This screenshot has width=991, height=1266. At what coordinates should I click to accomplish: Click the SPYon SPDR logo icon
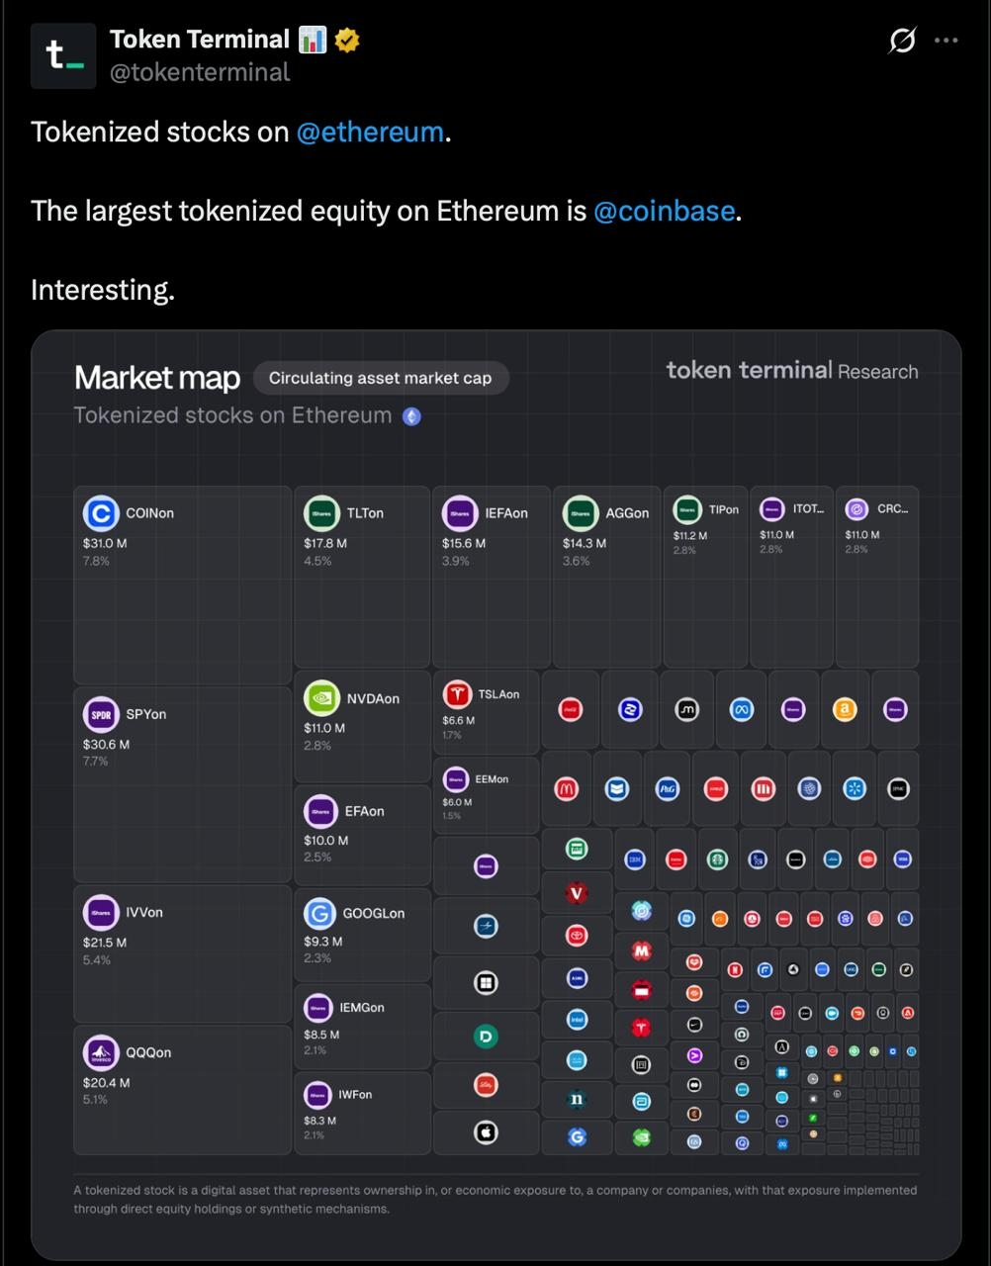(100, 714)
